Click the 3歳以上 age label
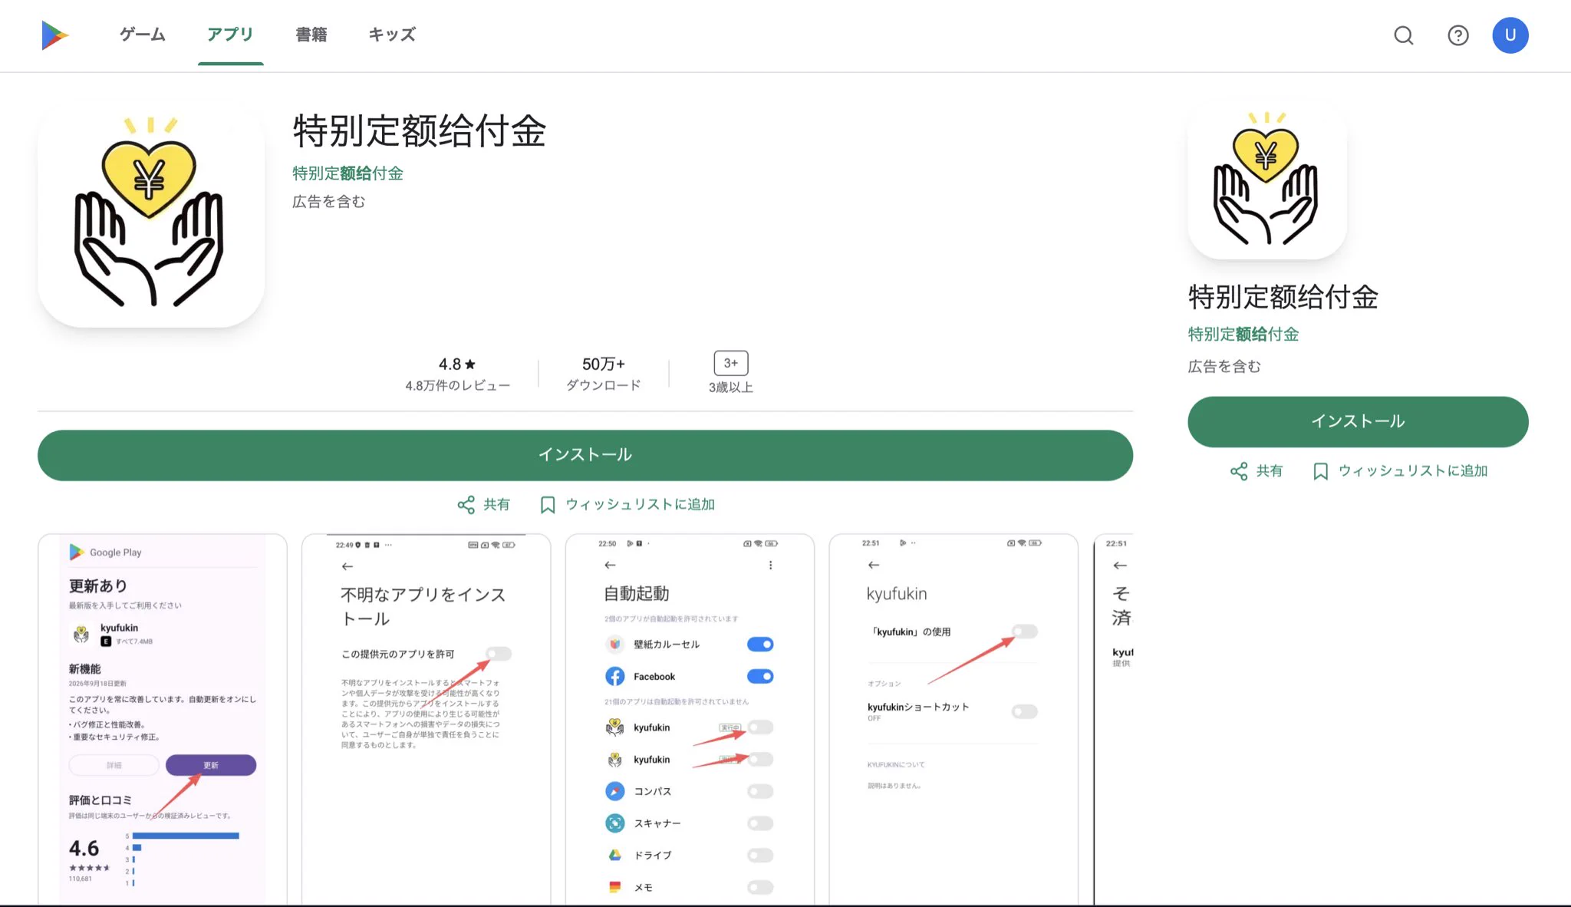The width and height of the screenshot is (1571, 907). click(731, 388)
